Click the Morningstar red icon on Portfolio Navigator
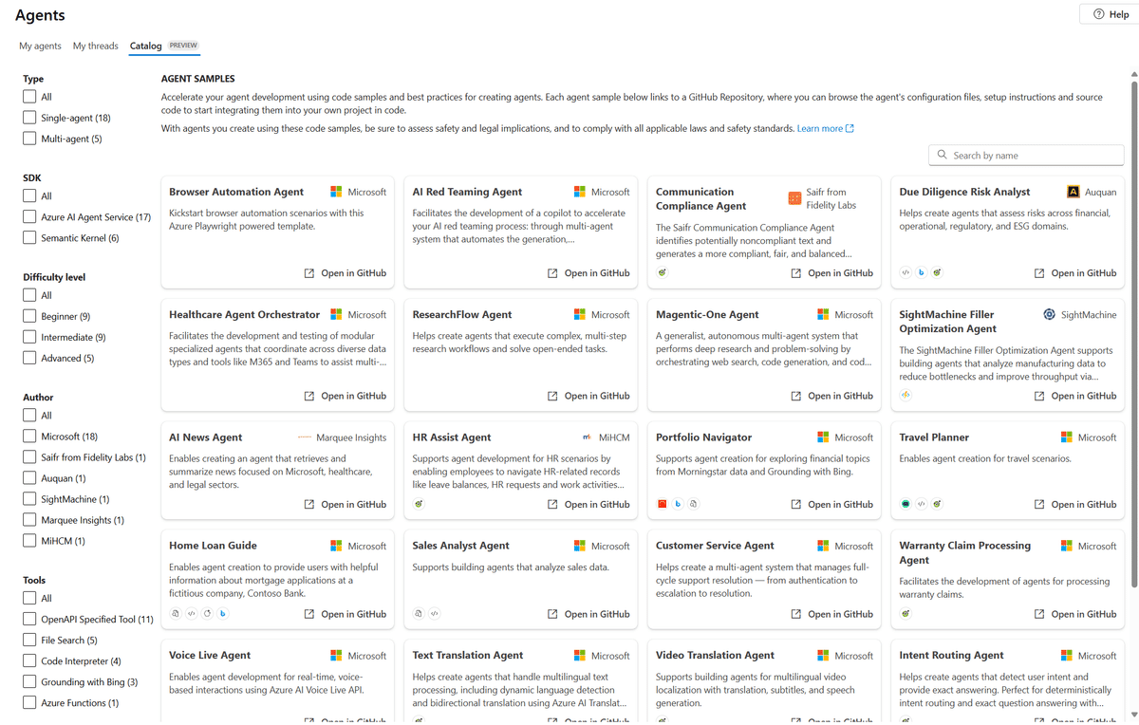This screenshot has width=1139, height=725. coord(663,504)
